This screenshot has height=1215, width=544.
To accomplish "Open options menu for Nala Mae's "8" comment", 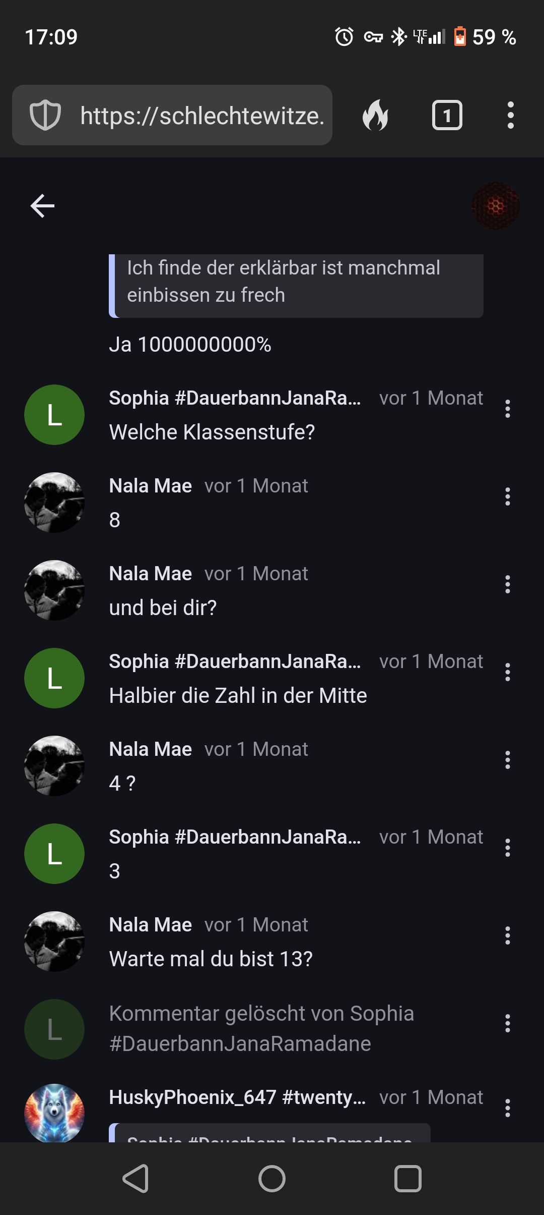I will click(507, 496).
